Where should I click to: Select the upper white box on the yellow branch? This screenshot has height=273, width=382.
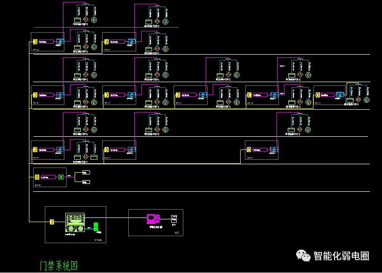tap(86, 173)
